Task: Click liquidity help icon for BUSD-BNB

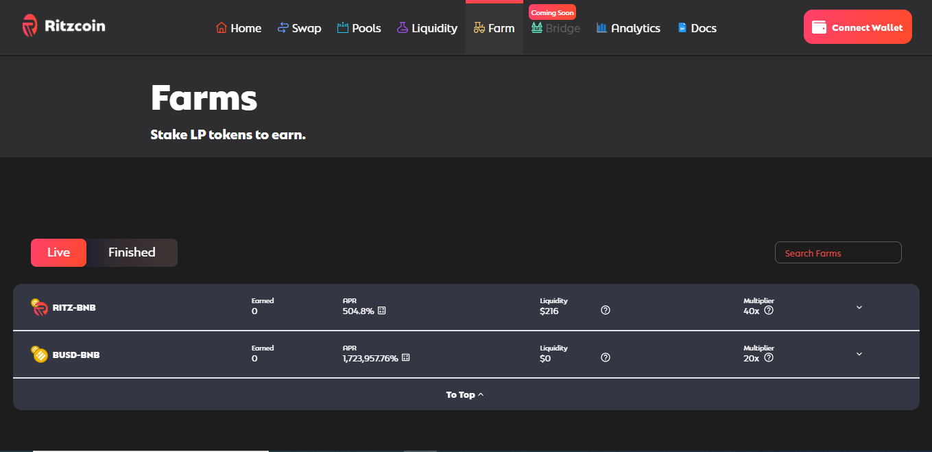Action: tap(606, 357)
